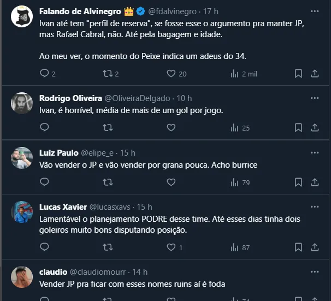
Task: Retweet Luiz Paulo's comment
Action: click(108, 182)
